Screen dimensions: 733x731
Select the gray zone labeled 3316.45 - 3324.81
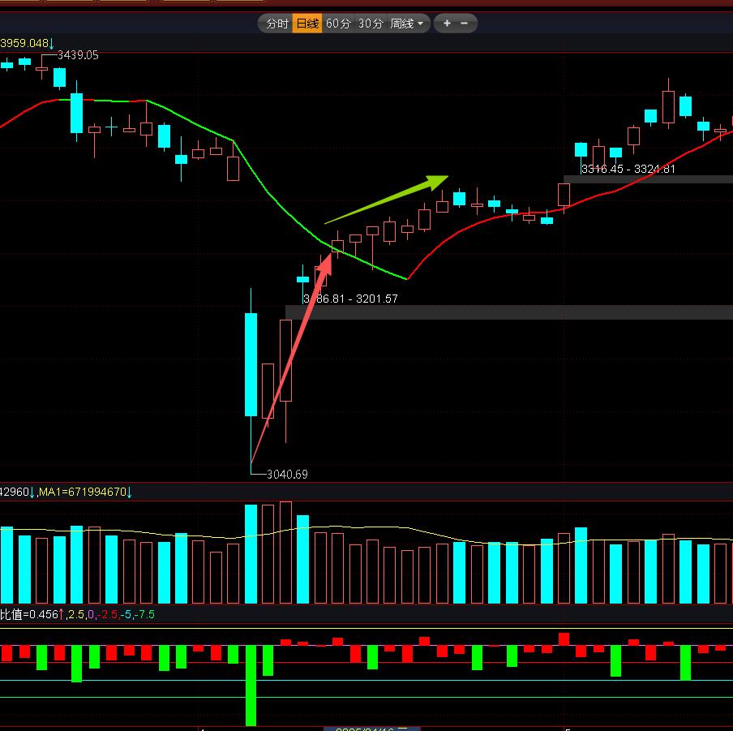[x=649, y=178]
